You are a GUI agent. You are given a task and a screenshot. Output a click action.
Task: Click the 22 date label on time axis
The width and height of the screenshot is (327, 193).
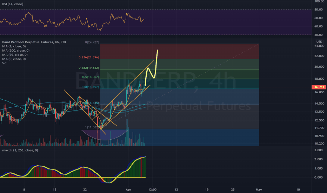[85, 189]
